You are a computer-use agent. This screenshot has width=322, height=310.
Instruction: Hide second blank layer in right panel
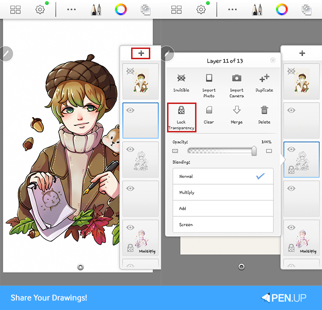(291, 110)
